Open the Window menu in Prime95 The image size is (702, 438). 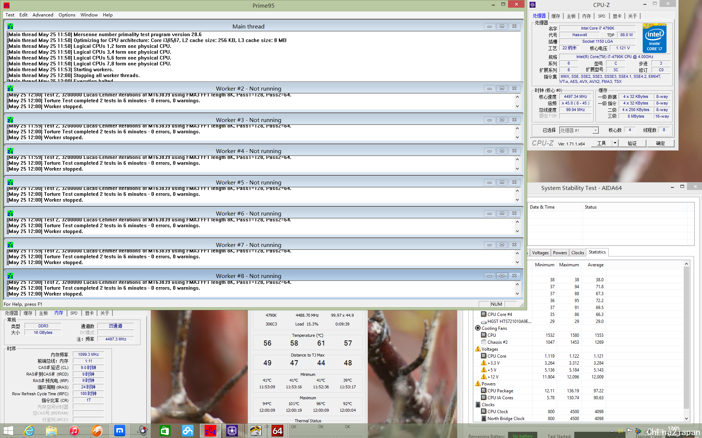[x=89, y=15]
